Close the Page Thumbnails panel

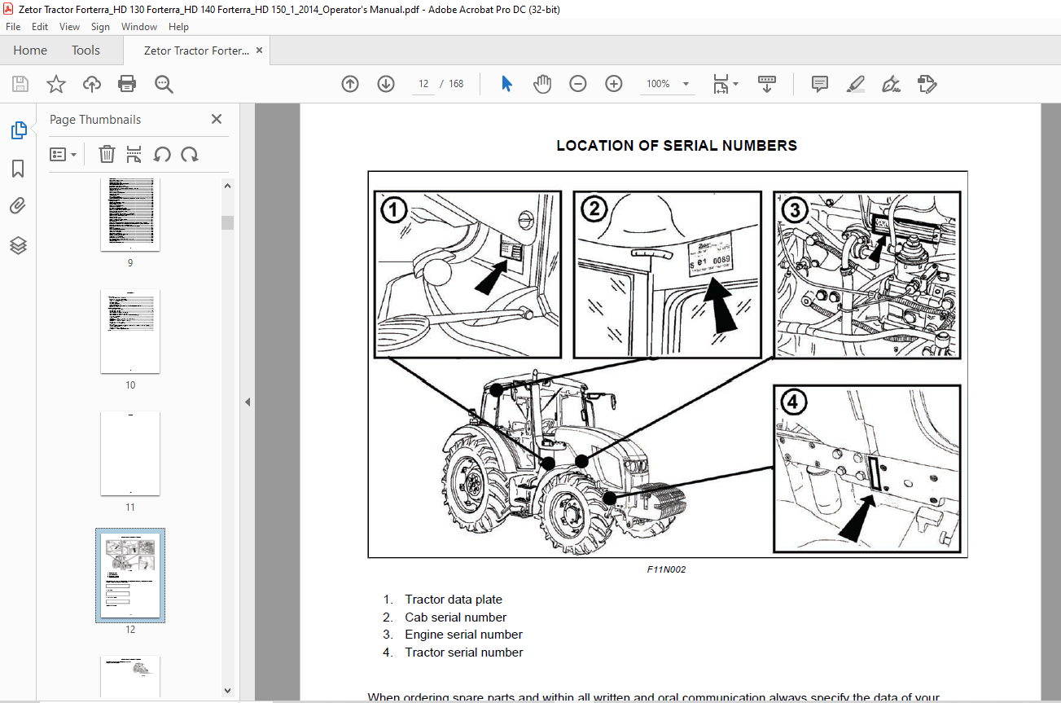pos(217,119)
